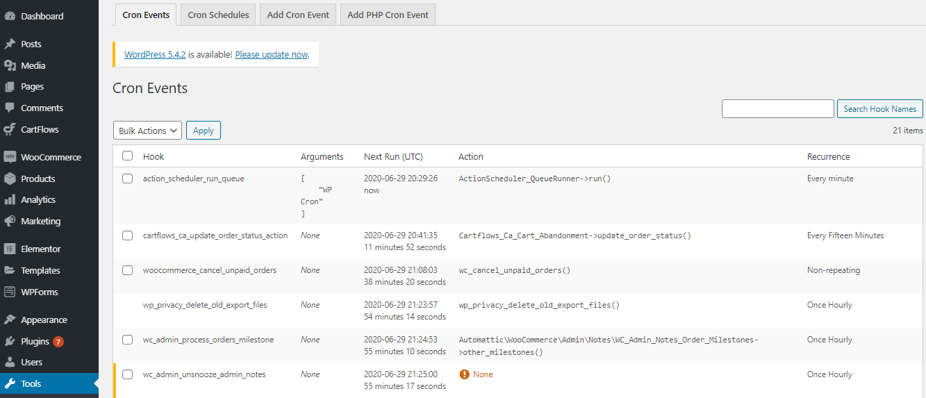The width and height of the screenshot is (926, 398).
Task: Follow the Please update now link
Action: point(271,54)
